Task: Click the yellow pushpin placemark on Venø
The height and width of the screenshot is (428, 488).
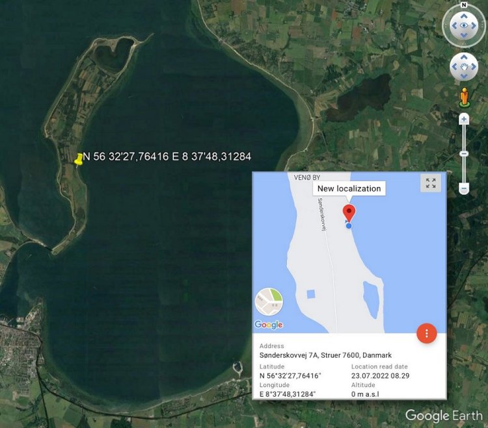Action: (x=79, y=159)
